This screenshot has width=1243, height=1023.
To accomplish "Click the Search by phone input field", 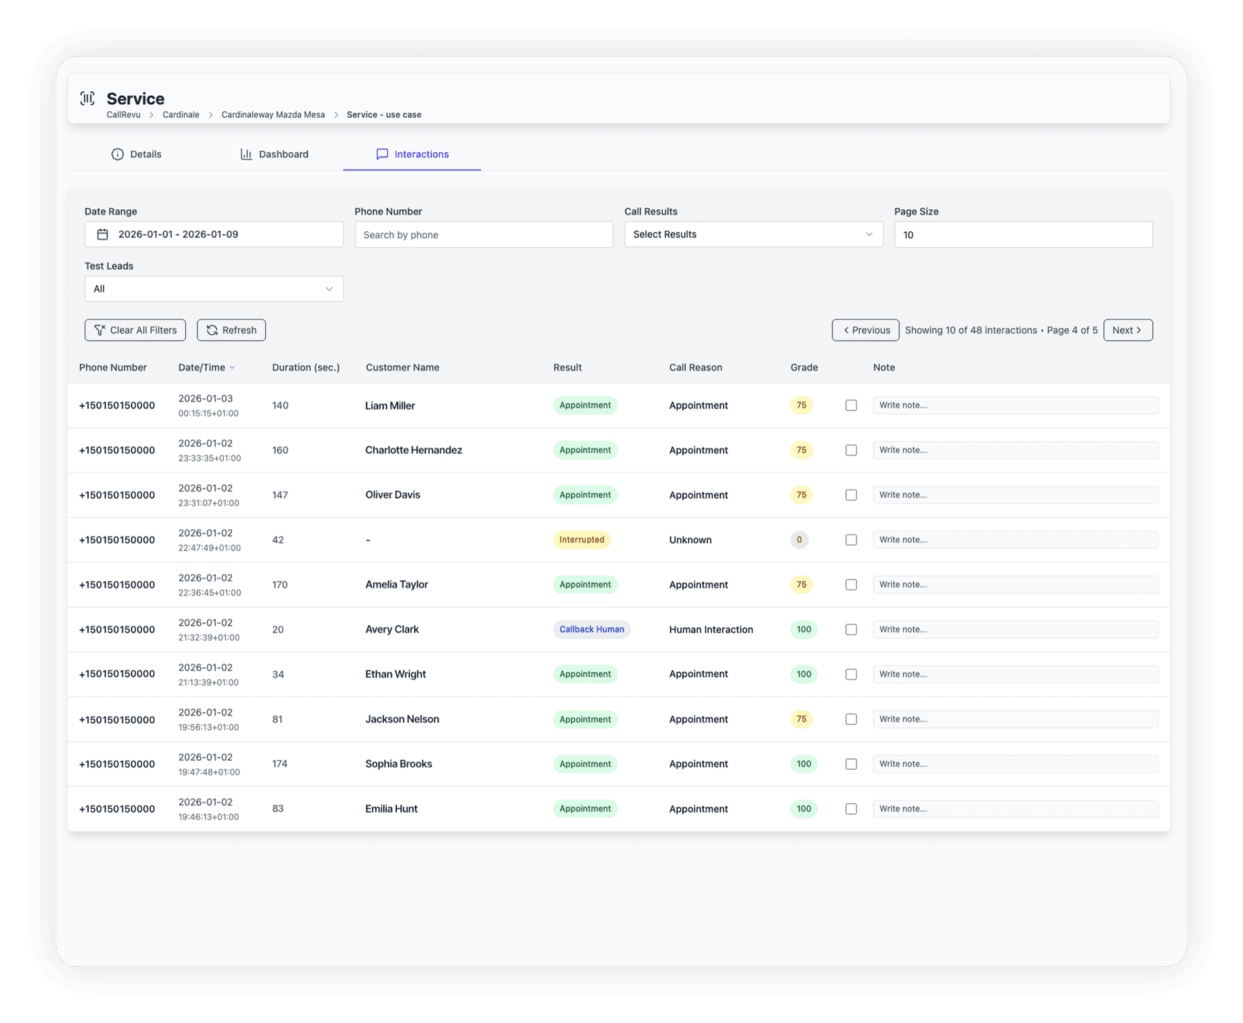I will pos(483,235).
